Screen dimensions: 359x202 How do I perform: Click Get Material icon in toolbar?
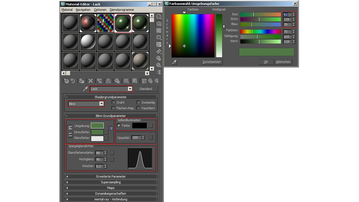point(66,81)
